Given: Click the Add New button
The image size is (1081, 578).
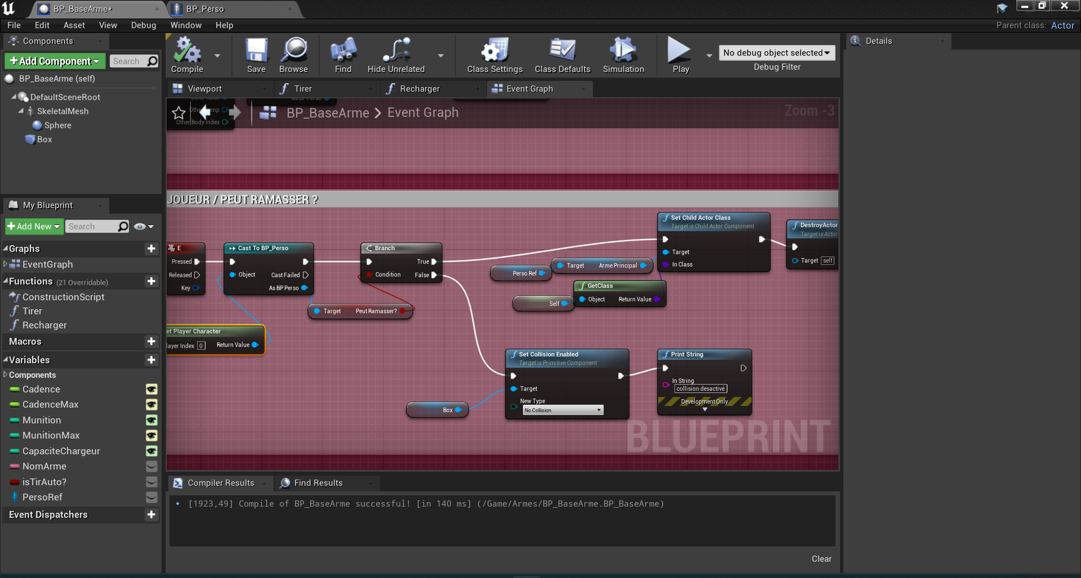Looking at the screenshot, I should point(34,227).
